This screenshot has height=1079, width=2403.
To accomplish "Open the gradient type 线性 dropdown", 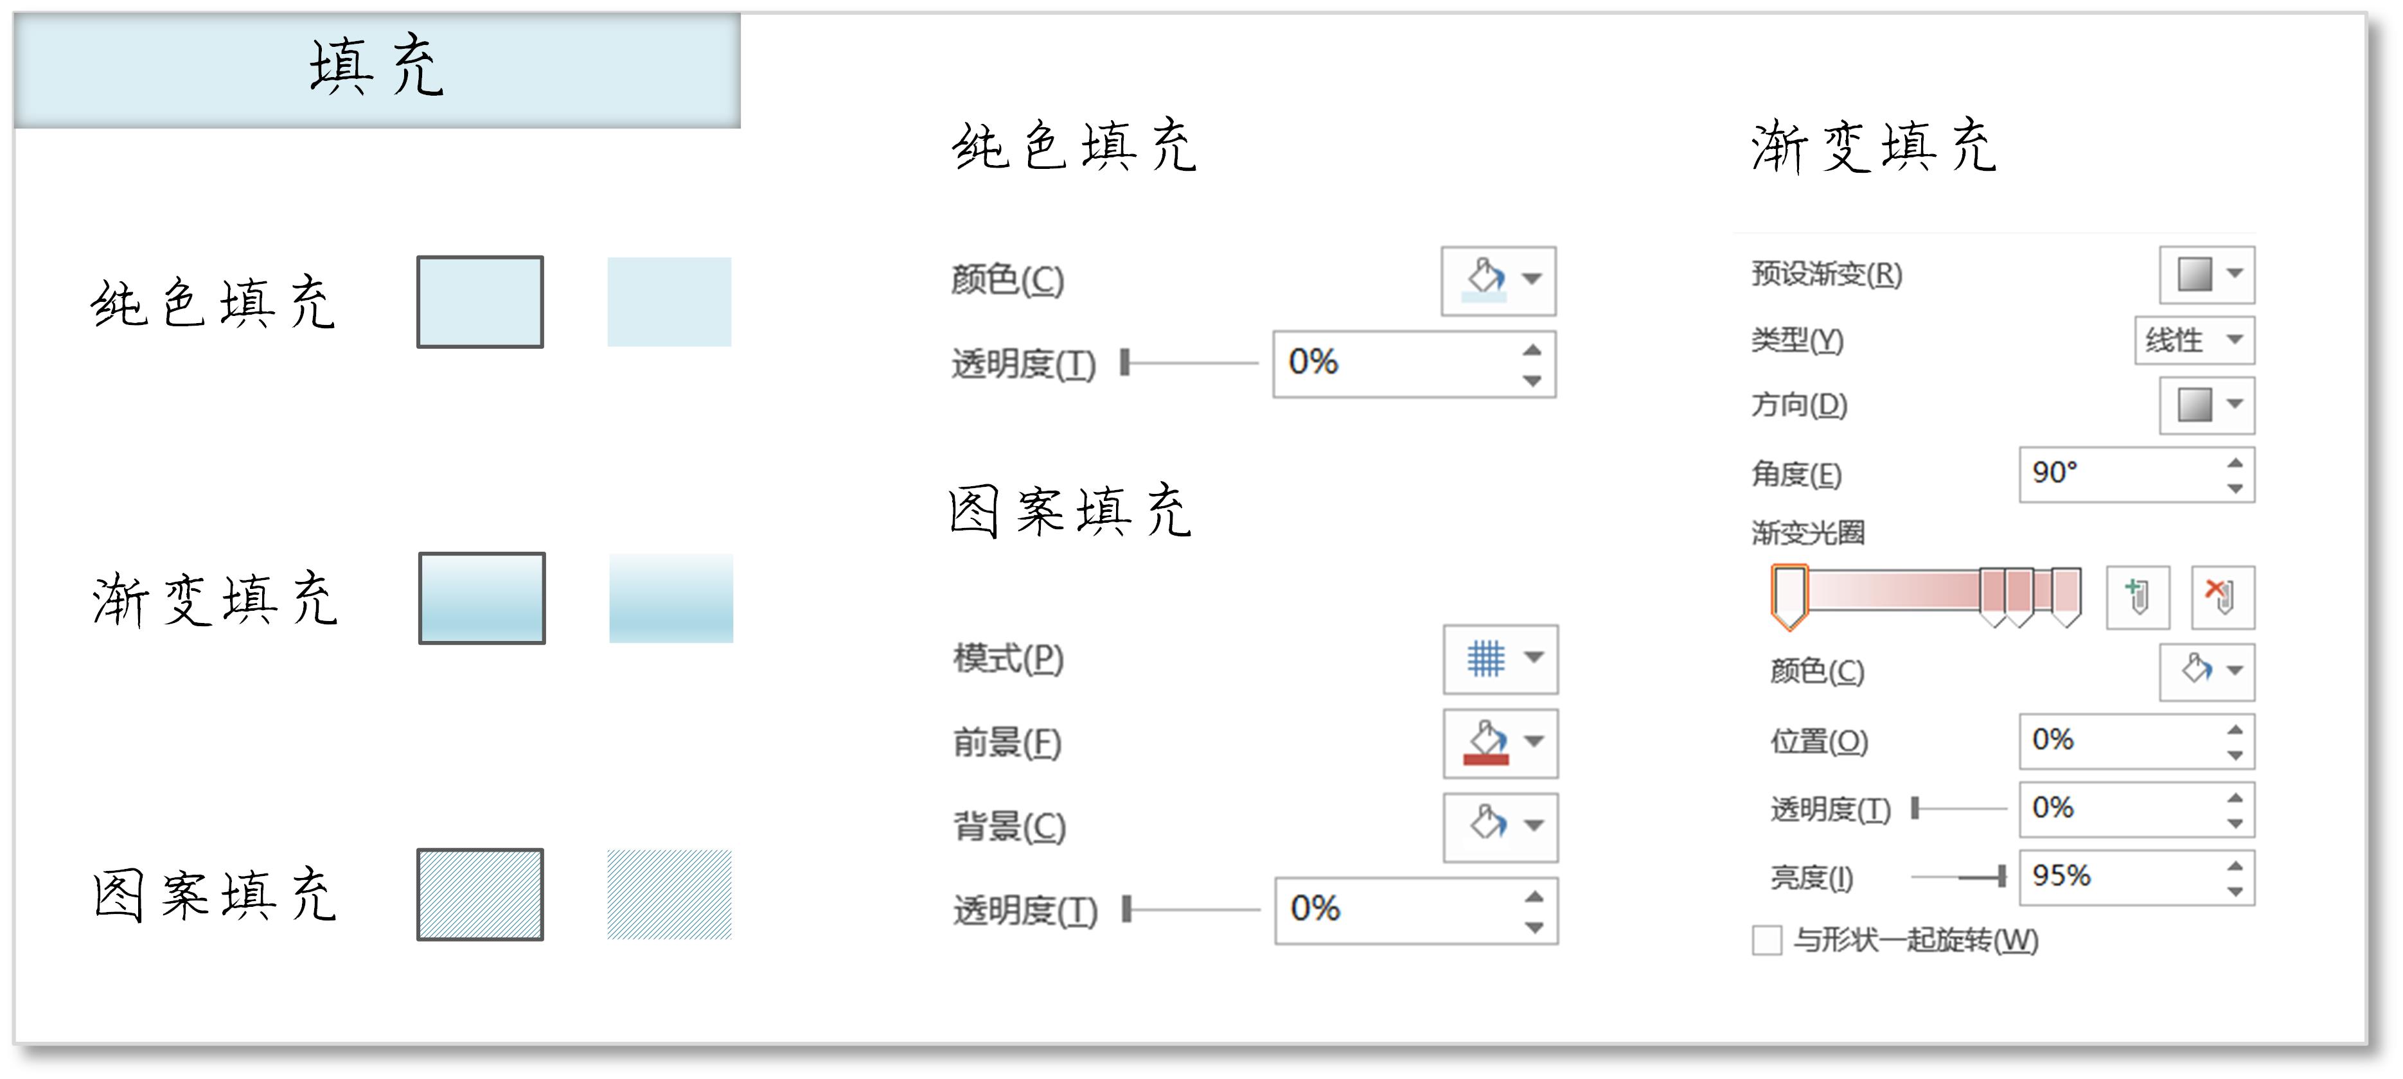I will coord(2194,340).
